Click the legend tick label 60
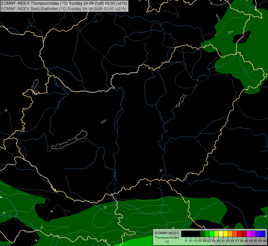Screen dimensions: 268x246 [265, 241]
